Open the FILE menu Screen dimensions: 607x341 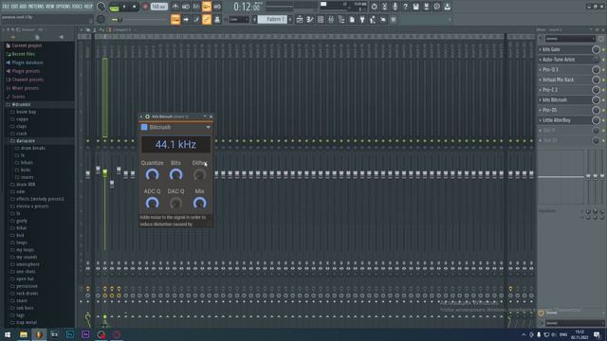click(6, 7)
